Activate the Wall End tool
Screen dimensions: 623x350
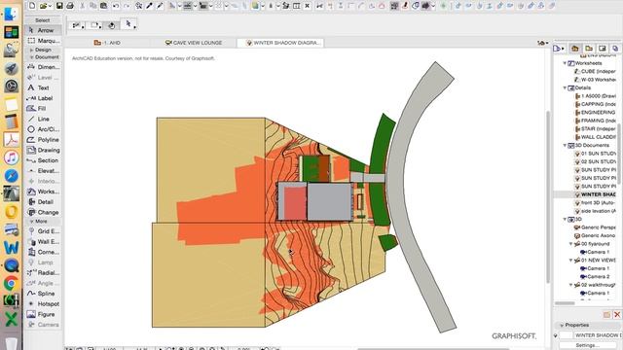pos(43,241)
